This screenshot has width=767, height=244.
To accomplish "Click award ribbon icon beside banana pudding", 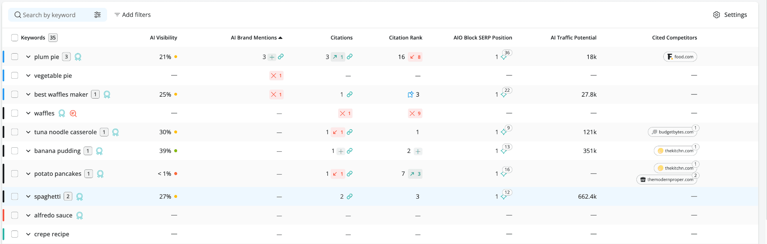I will 99,151.
